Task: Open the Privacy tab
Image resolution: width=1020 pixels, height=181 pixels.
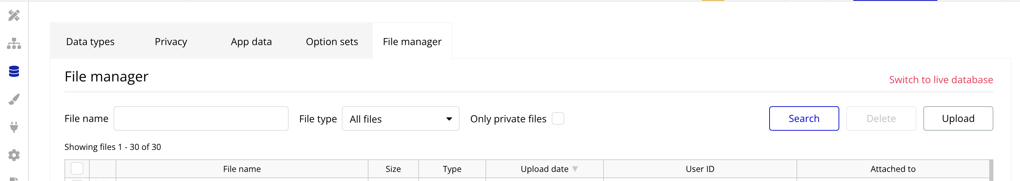Action: (x=171, y=42)
